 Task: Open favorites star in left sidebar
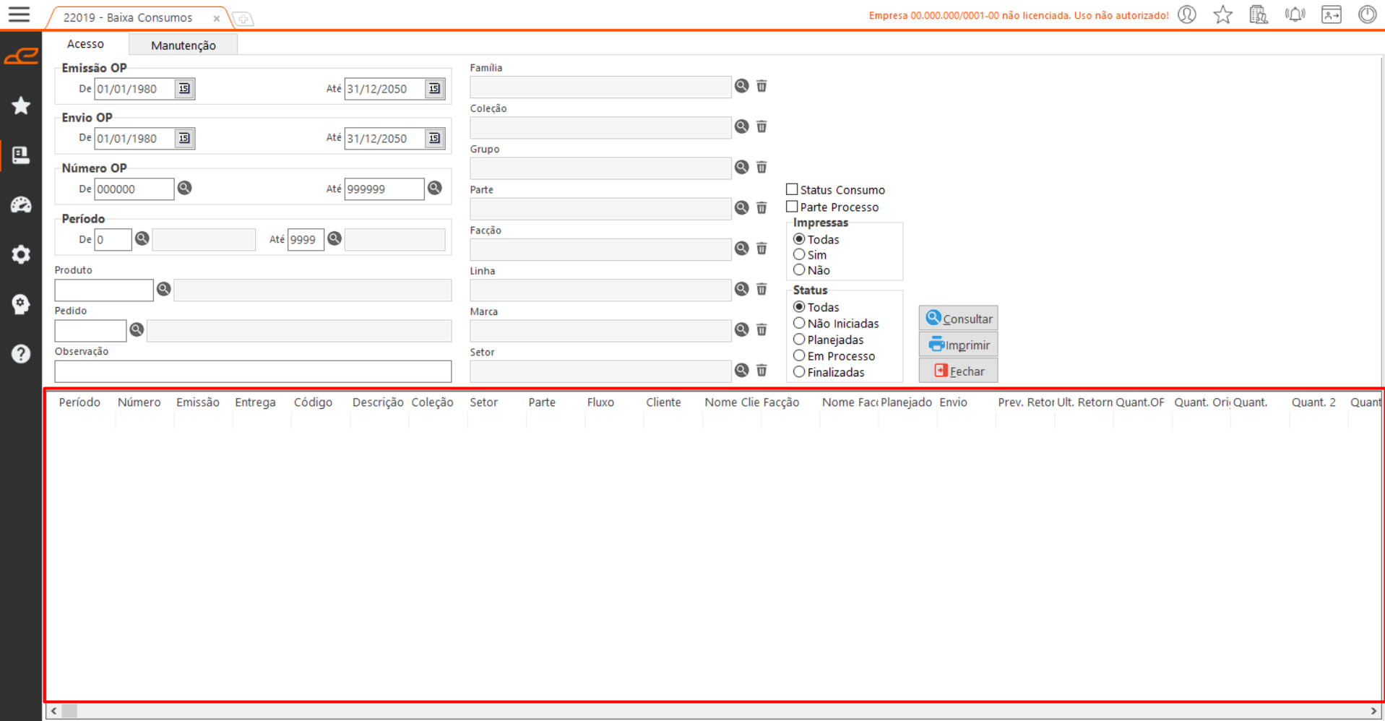pyautogui.click(x=21, y=106)
